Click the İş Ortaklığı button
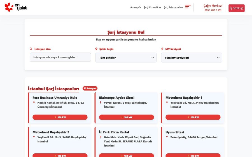Screen dimensions: 252x157 click(236, 8)
